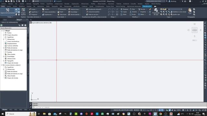The width and height of the screenshot is (207, 116).
Task: Toggle the MODELO space button in status bar
Action: click(136, 110)
